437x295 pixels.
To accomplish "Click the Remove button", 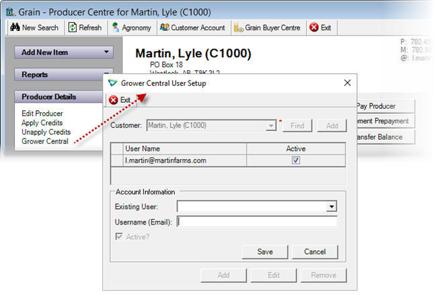I will [x=323, y=276].
